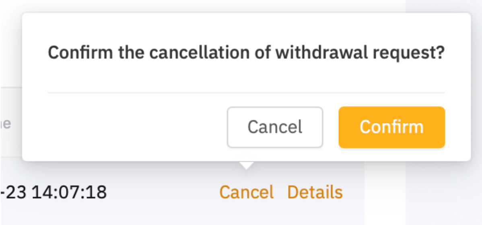Image resolution: width=482 pixels, height=225 pixels.
Task: Click the orange Confirm button
Action: click(391, 127)
